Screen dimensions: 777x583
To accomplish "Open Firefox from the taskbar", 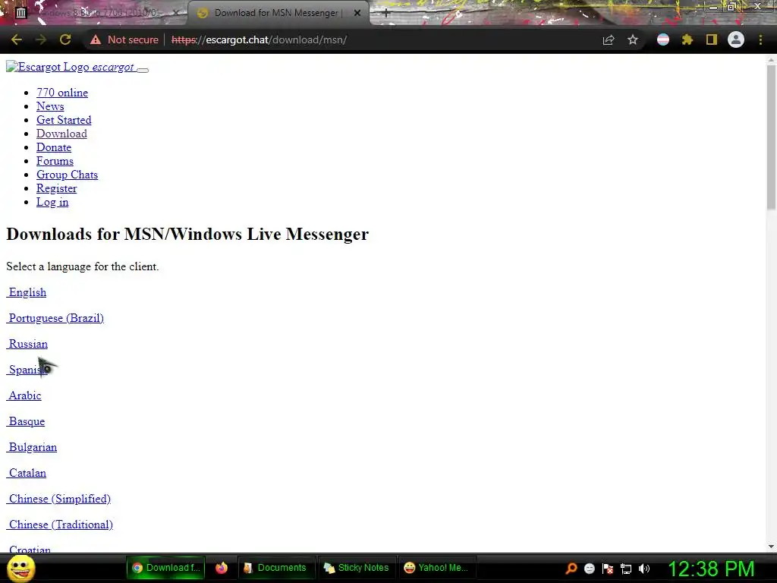I will click(222, 568).
